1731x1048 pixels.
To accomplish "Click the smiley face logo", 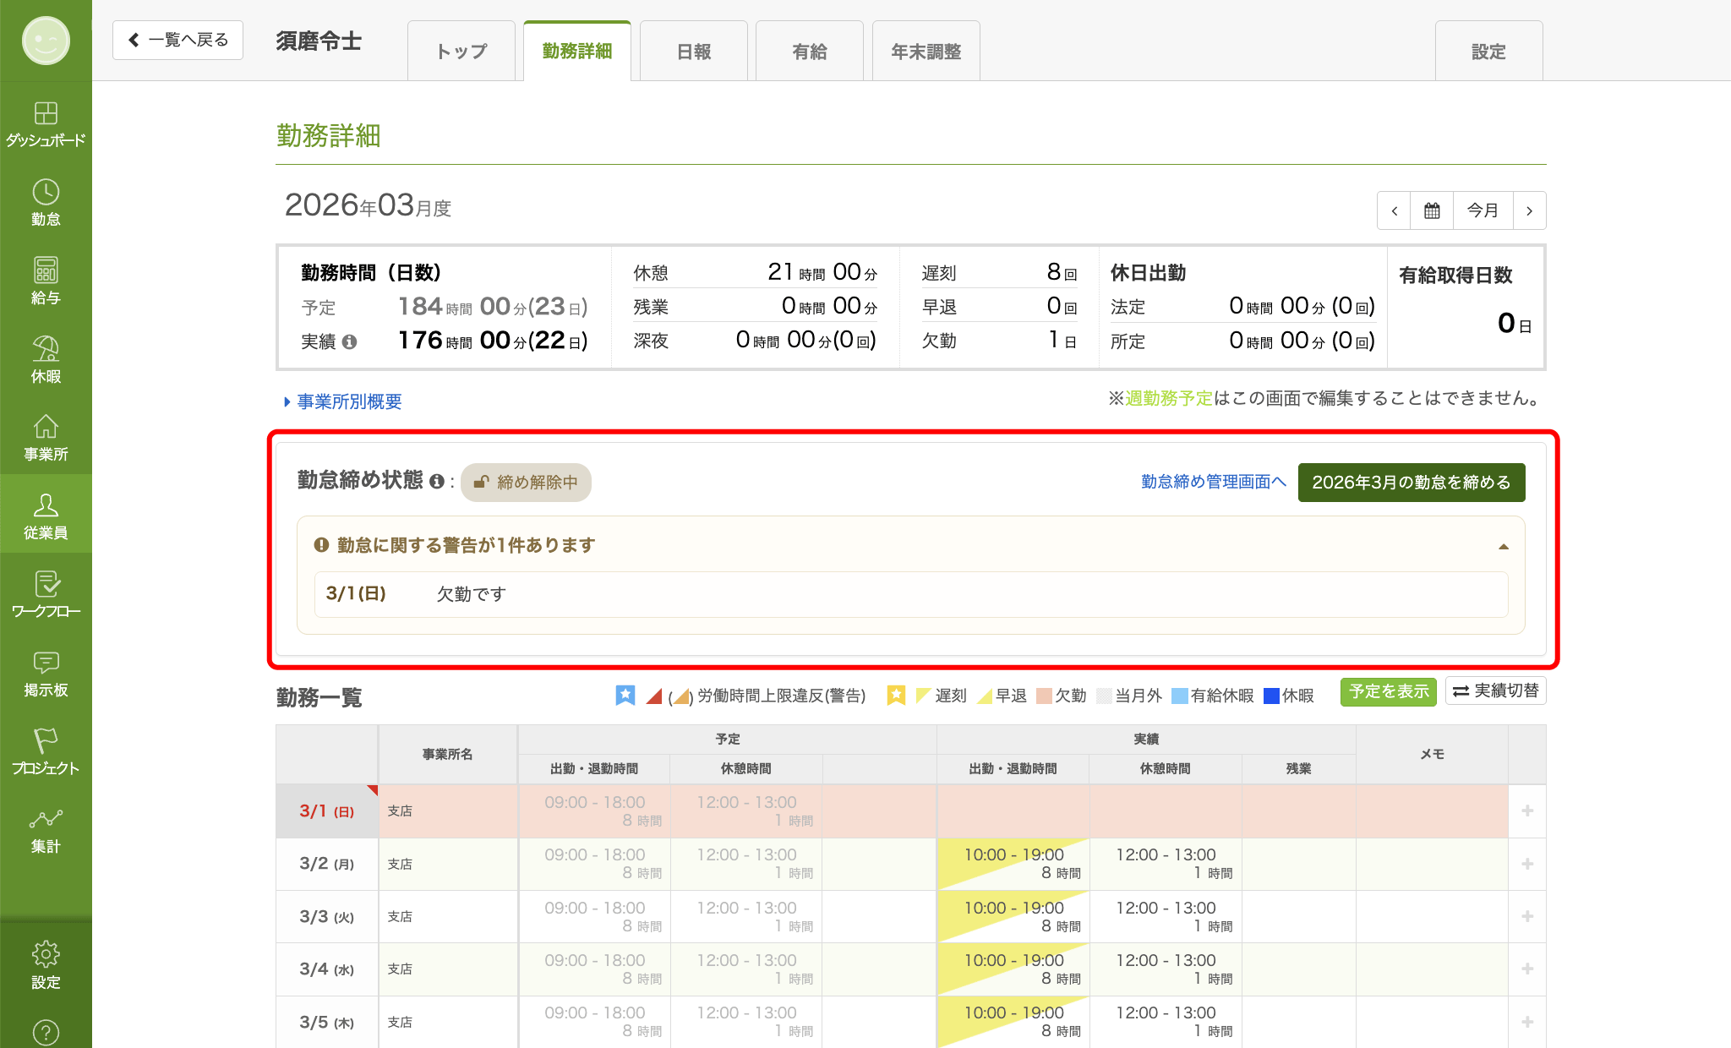I will coord(46,41).
